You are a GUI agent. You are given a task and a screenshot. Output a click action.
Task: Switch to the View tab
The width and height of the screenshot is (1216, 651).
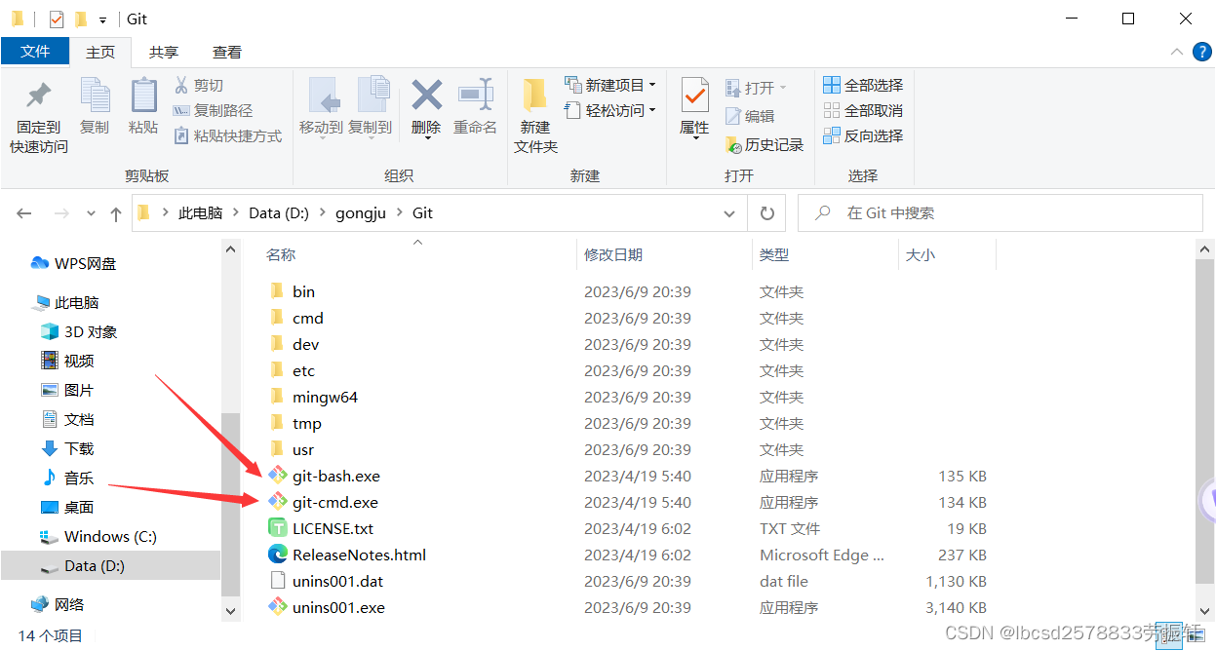click(227, 52)
